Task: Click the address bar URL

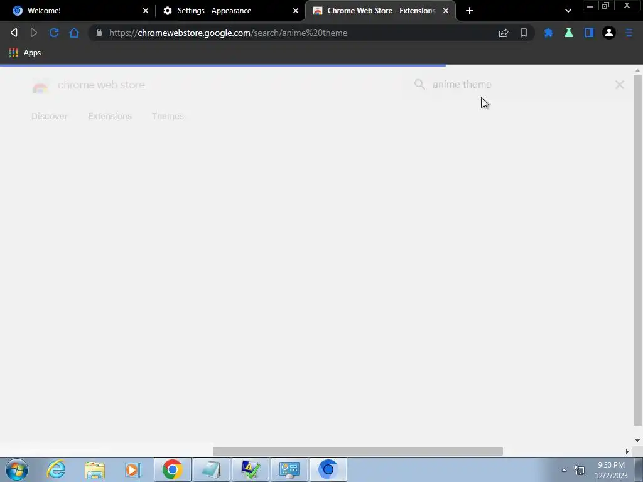Action: pyautogui.click(x=228, y=33)
